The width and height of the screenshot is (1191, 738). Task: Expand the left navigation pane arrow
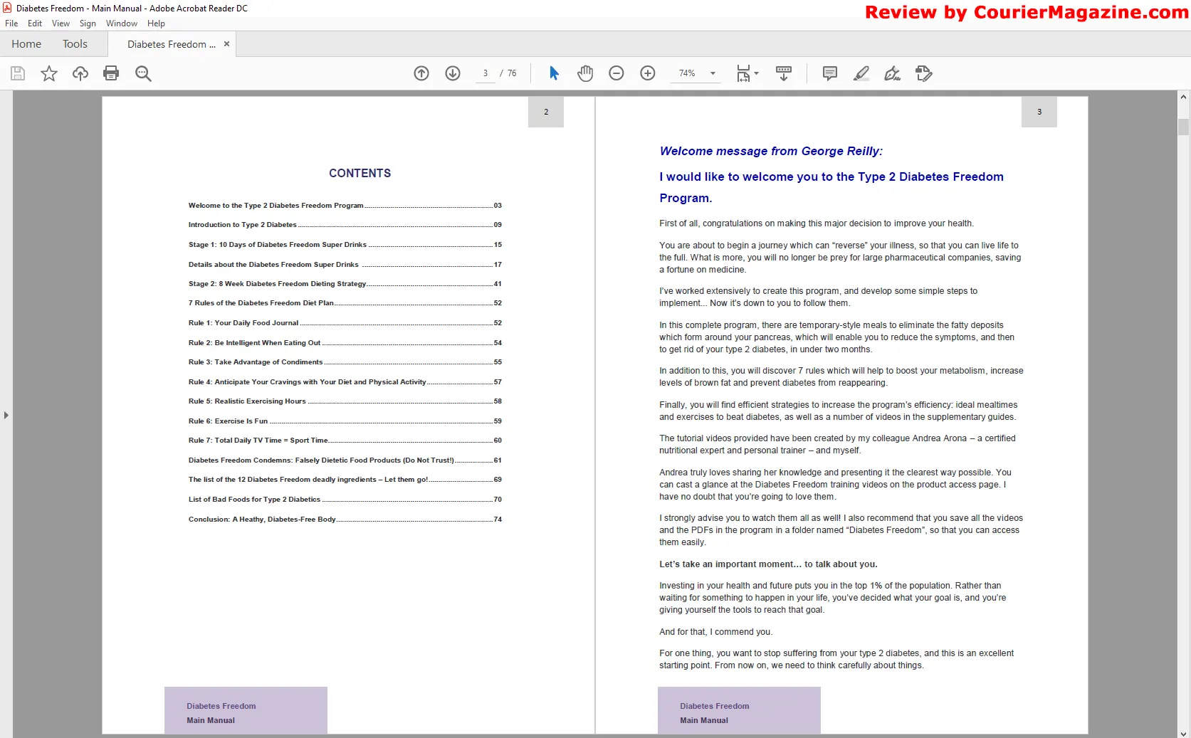[x=6, y=415]
